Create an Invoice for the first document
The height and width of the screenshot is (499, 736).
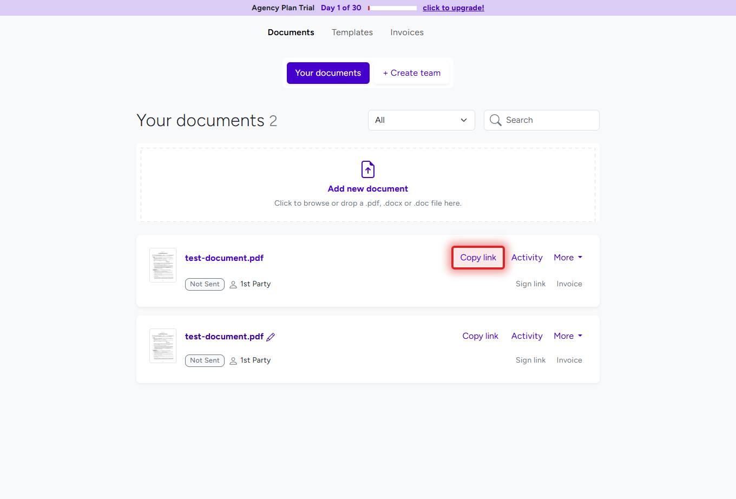coord(569,284)
